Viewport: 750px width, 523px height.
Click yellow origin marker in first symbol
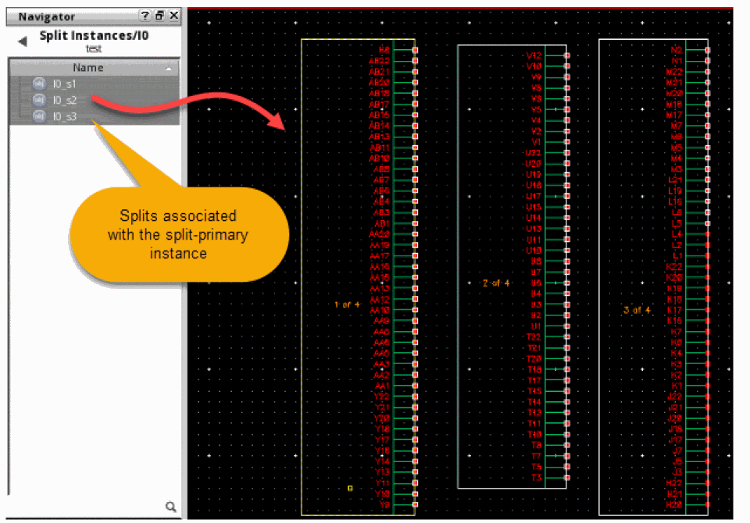click(x=350, y=488)
